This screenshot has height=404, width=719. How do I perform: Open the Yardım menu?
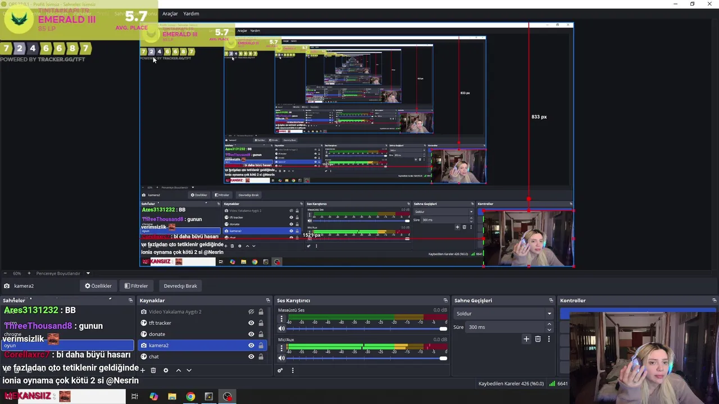point(191,13)
